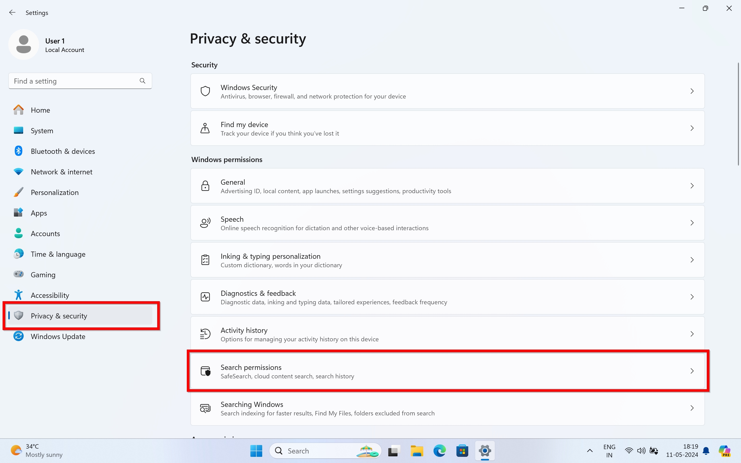The width and height of the screenshot is (741, 463).
Task: Click the Inking & typing personalization icon
Action: (205, 260)
